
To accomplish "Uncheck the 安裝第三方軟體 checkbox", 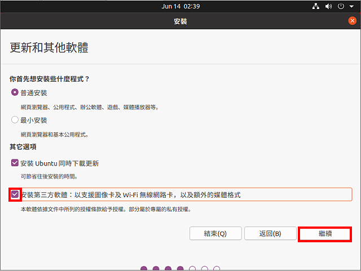I will (15, 195).
